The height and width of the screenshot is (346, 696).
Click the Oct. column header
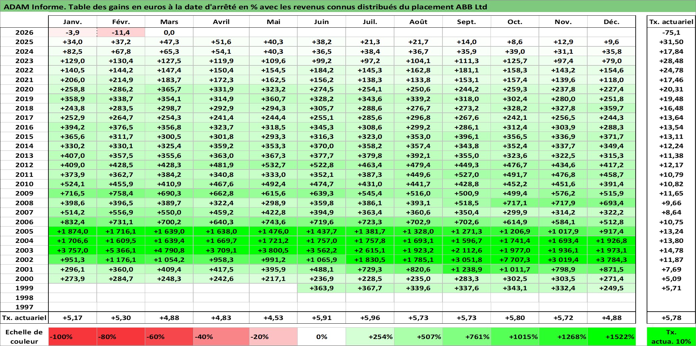coord(515,22)
